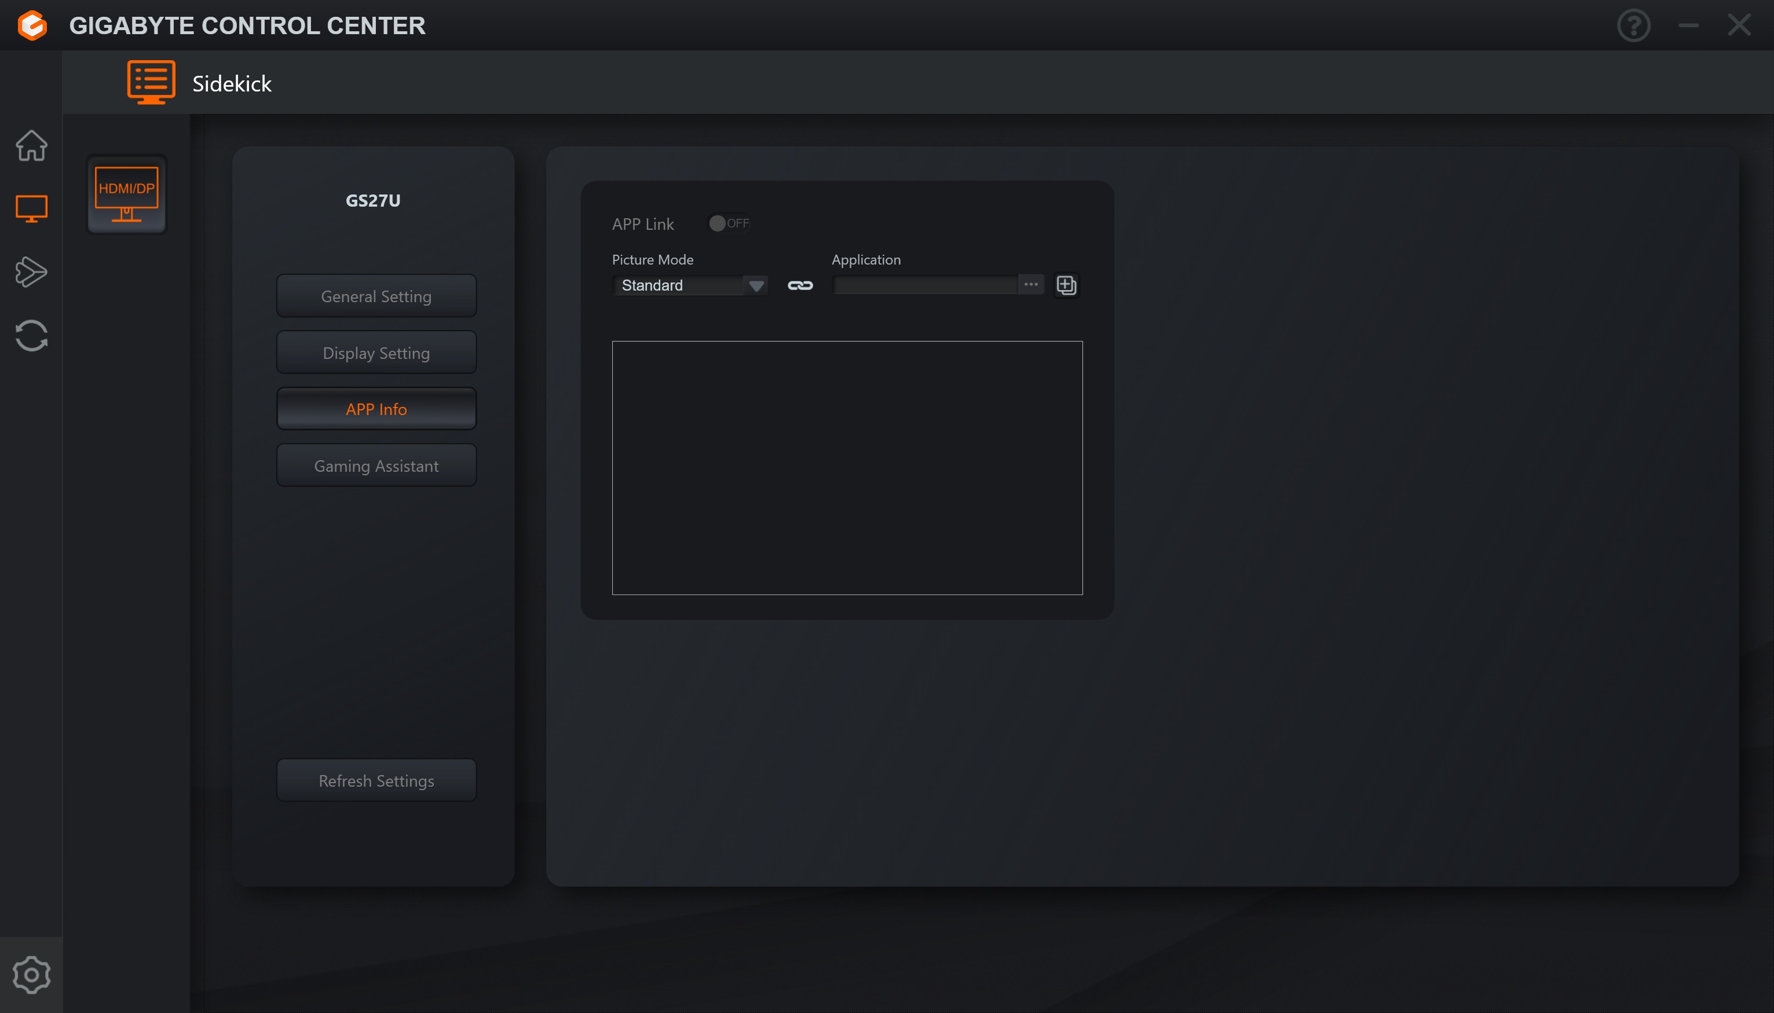Open the General Setting tab
The image size is (1774, 1013).
pyautogui.click(x=376, y=296)
